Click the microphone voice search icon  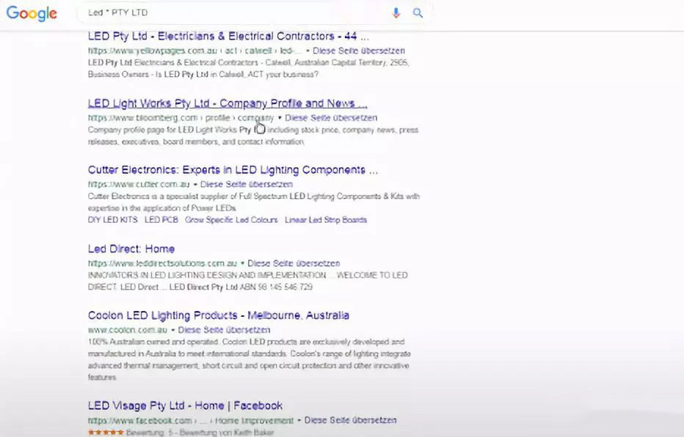click(396, 12)
